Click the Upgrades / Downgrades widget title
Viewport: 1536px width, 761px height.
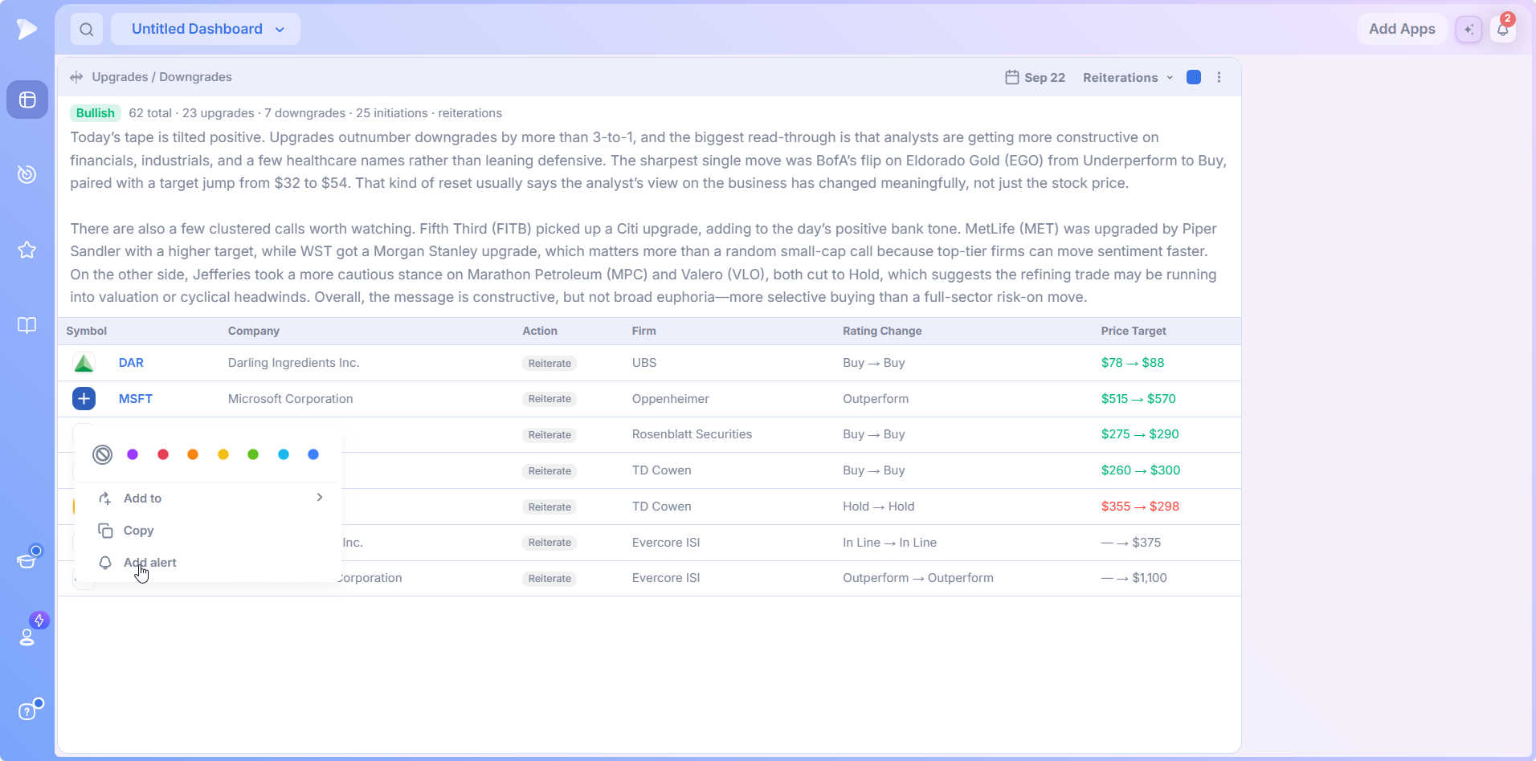coord(161,77)
